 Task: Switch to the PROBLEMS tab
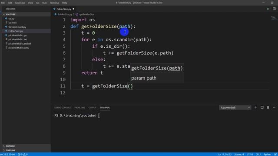[x=79, y=107]
